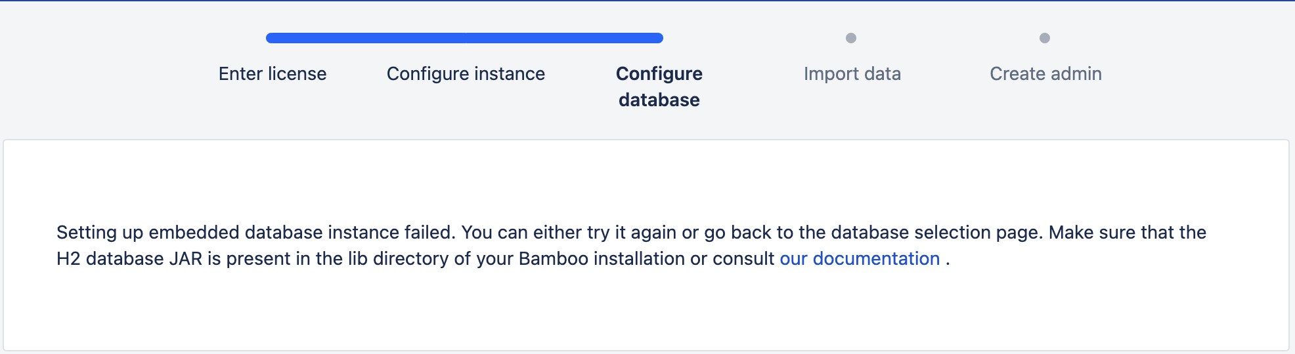Open the 'our documentation' link
This screenshot has width=1295, height=354.
click(x=860, y=258)
